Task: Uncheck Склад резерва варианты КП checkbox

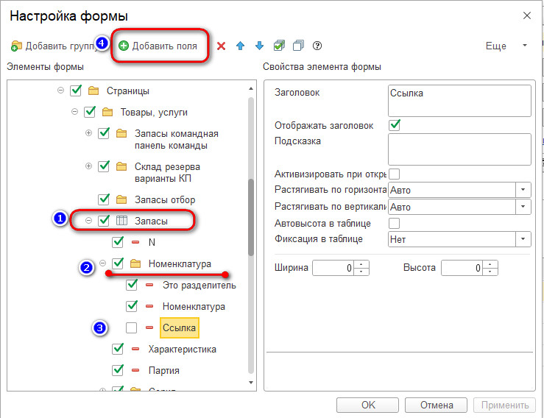Action: tap(104, 166)
